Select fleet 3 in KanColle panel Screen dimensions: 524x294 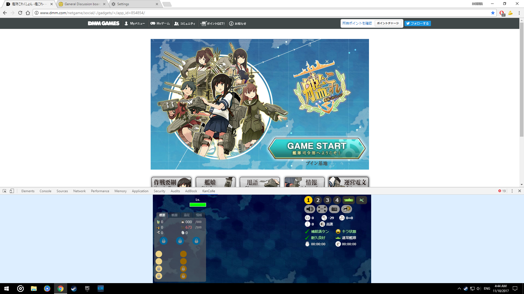pos(327,200)
